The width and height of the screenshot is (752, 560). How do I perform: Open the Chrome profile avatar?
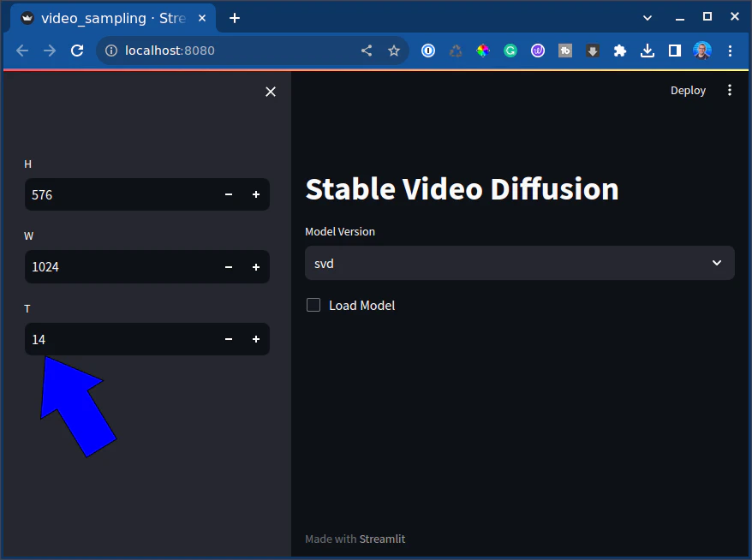pyautogui.click(x=702, y=51)
